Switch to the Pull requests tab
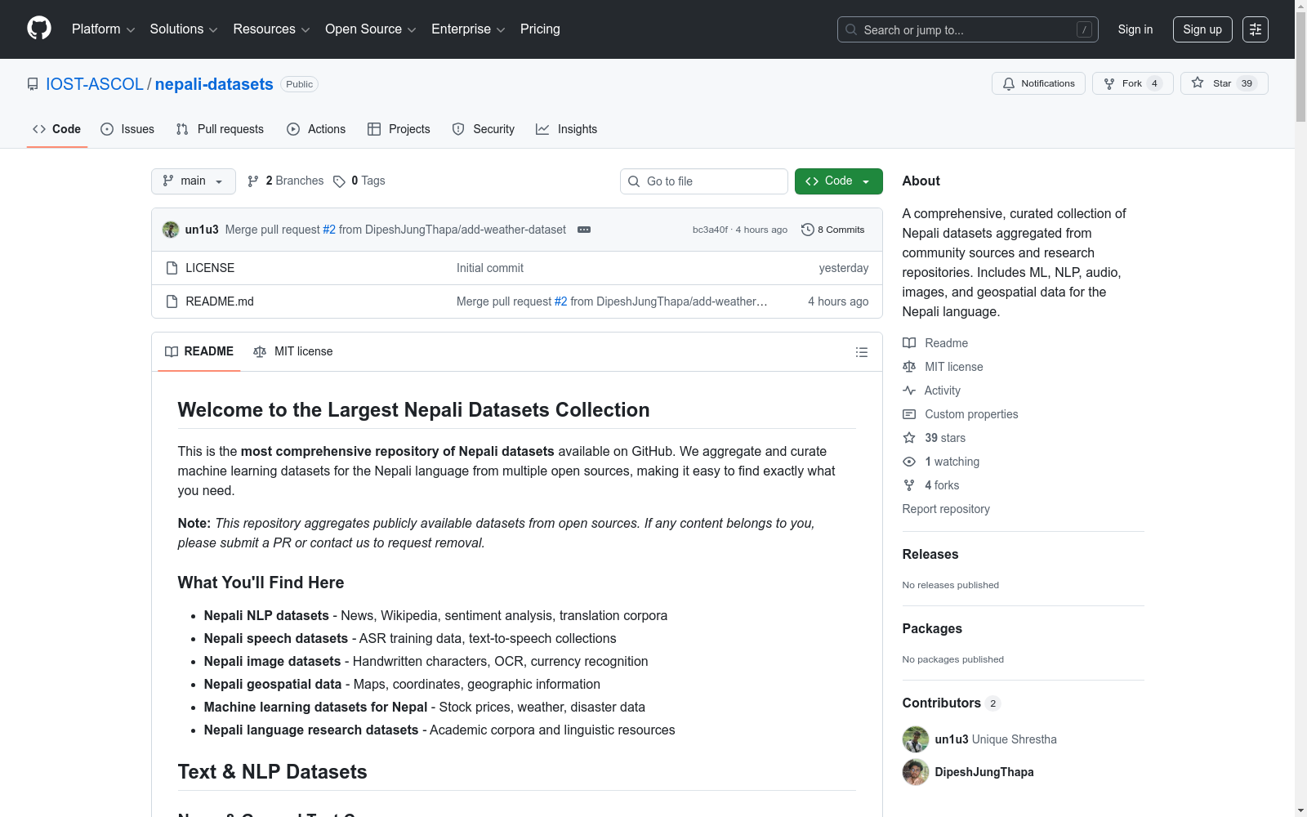Viewport: 1307px width, 817px height. 220,129
